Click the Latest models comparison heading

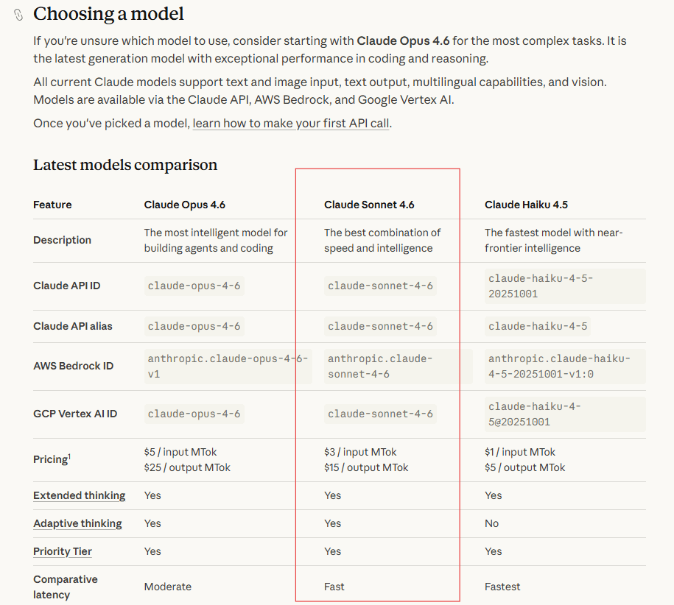point(125,165)
